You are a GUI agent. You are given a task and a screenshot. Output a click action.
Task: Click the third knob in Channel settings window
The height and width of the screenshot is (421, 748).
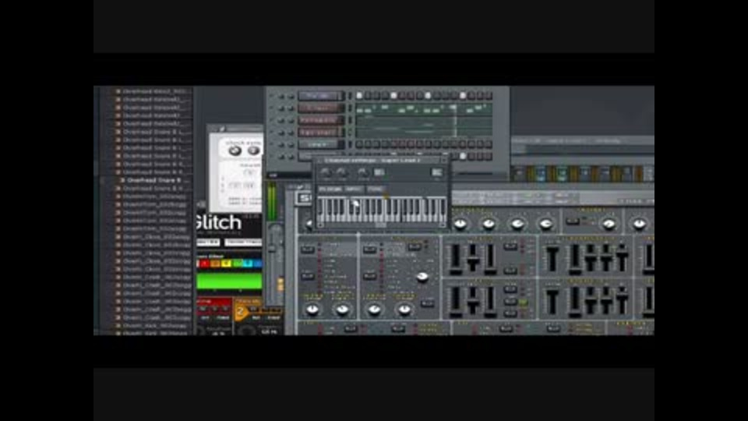click(362, 172)
